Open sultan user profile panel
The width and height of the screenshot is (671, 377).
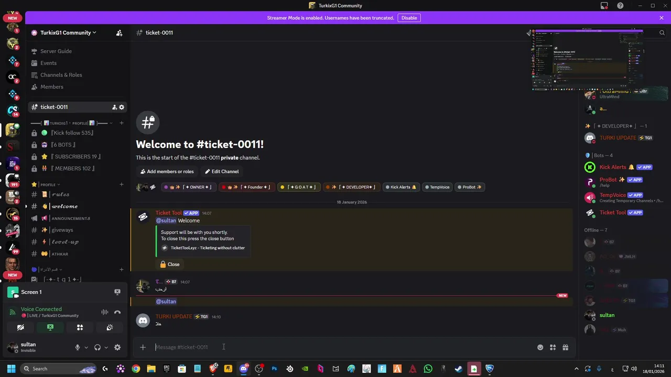36,347
